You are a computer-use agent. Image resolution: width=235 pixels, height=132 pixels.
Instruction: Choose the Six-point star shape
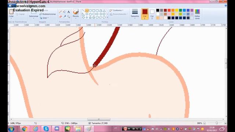click(x=94, y=18)
